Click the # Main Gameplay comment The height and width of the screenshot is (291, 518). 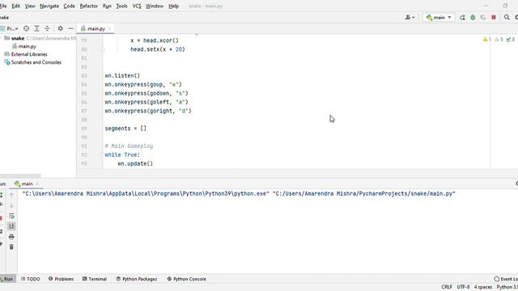129,145
